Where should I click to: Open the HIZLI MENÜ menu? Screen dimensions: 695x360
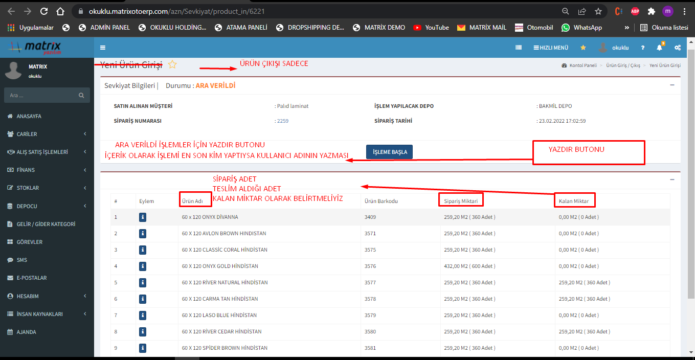pyautogui.click(x=551, y=48)
